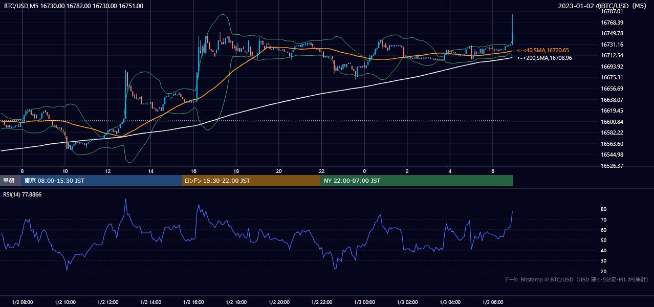Image resolution: width=654 pixels, height=307 pixels.
Task: Click RSI scale value 50
Action: (604, 240)
